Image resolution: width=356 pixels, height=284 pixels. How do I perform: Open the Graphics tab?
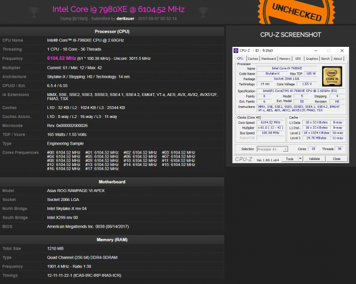click(311, 59)
